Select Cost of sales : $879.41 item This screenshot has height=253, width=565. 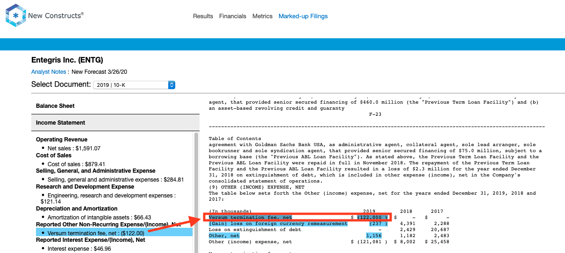click(76, 164)
